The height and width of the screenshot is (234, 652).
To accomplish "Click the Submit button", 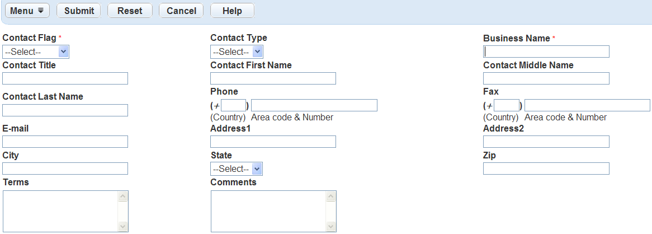I will [79, 11].
